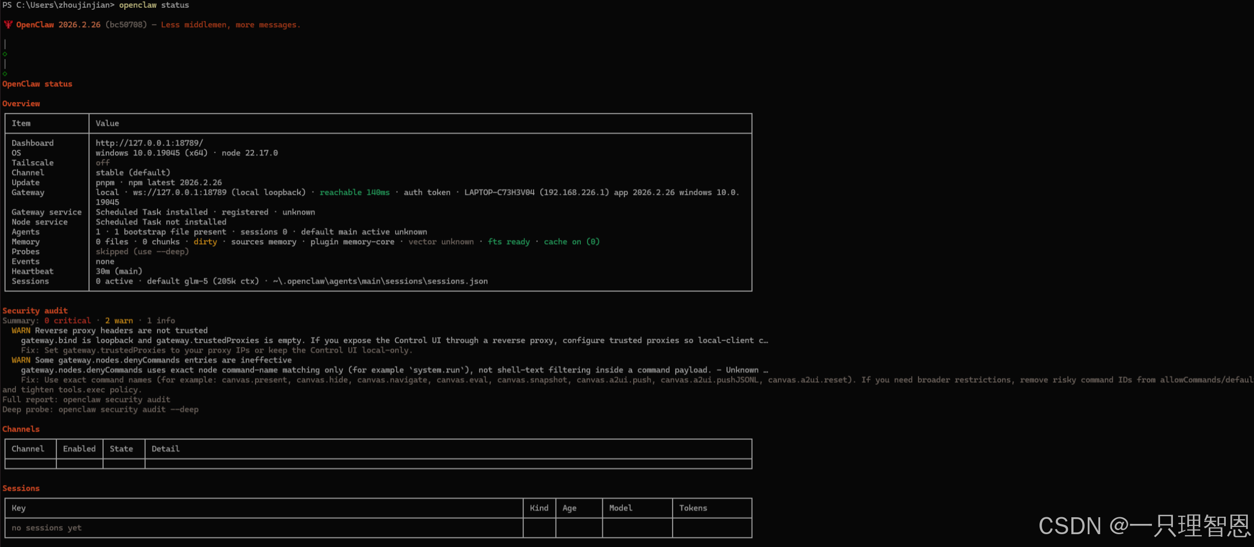
Task: Click 'pnpm · npm latest 2026.2.26' update value
Action: pos(159,183)
